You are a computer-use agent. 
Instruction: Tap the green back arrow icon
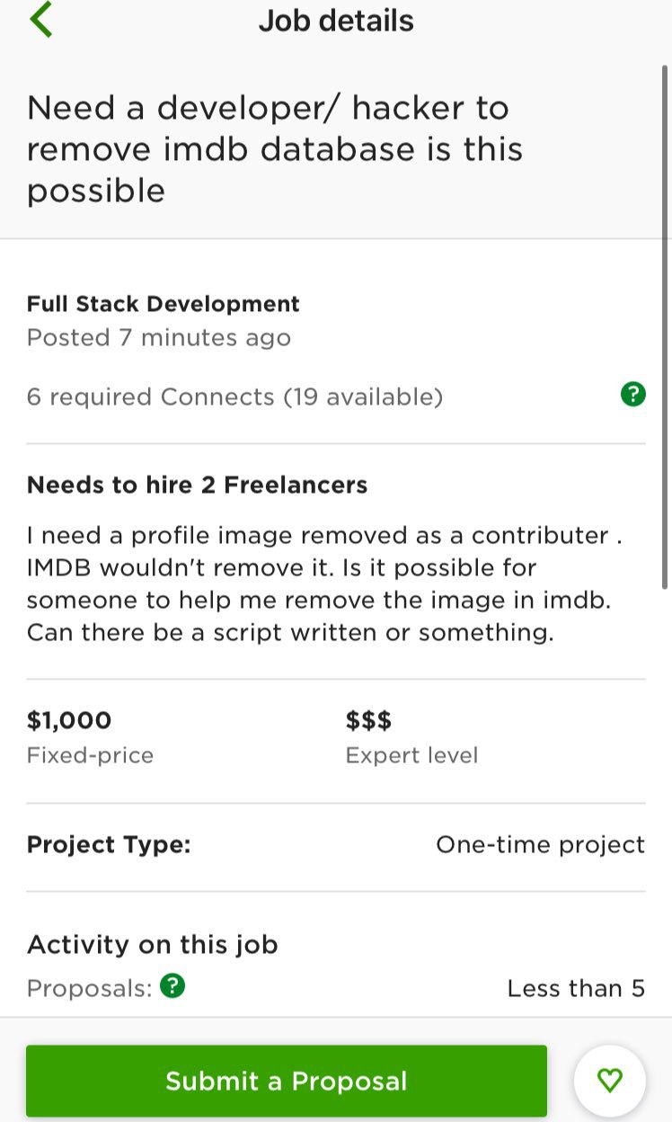[x=41, y=20]
